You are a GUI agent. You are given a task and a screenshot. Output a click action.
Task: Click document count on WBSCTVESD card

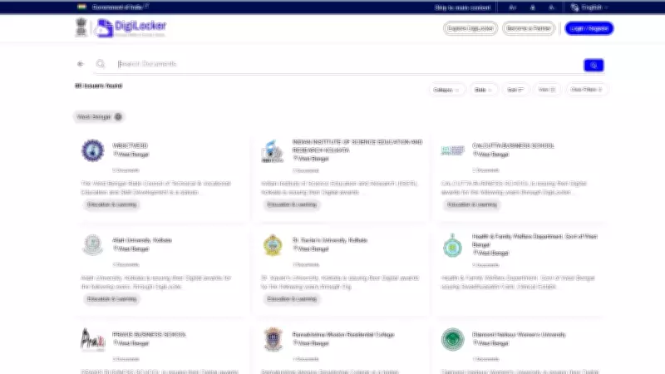point(126,170)
